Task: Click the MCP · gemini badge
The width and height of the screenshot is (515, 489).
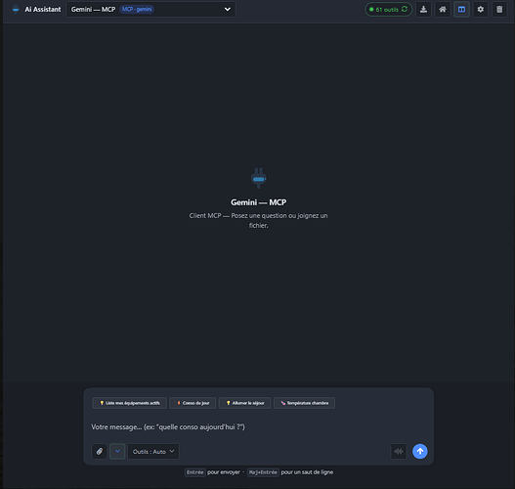Action: click(x=137, y=9)
